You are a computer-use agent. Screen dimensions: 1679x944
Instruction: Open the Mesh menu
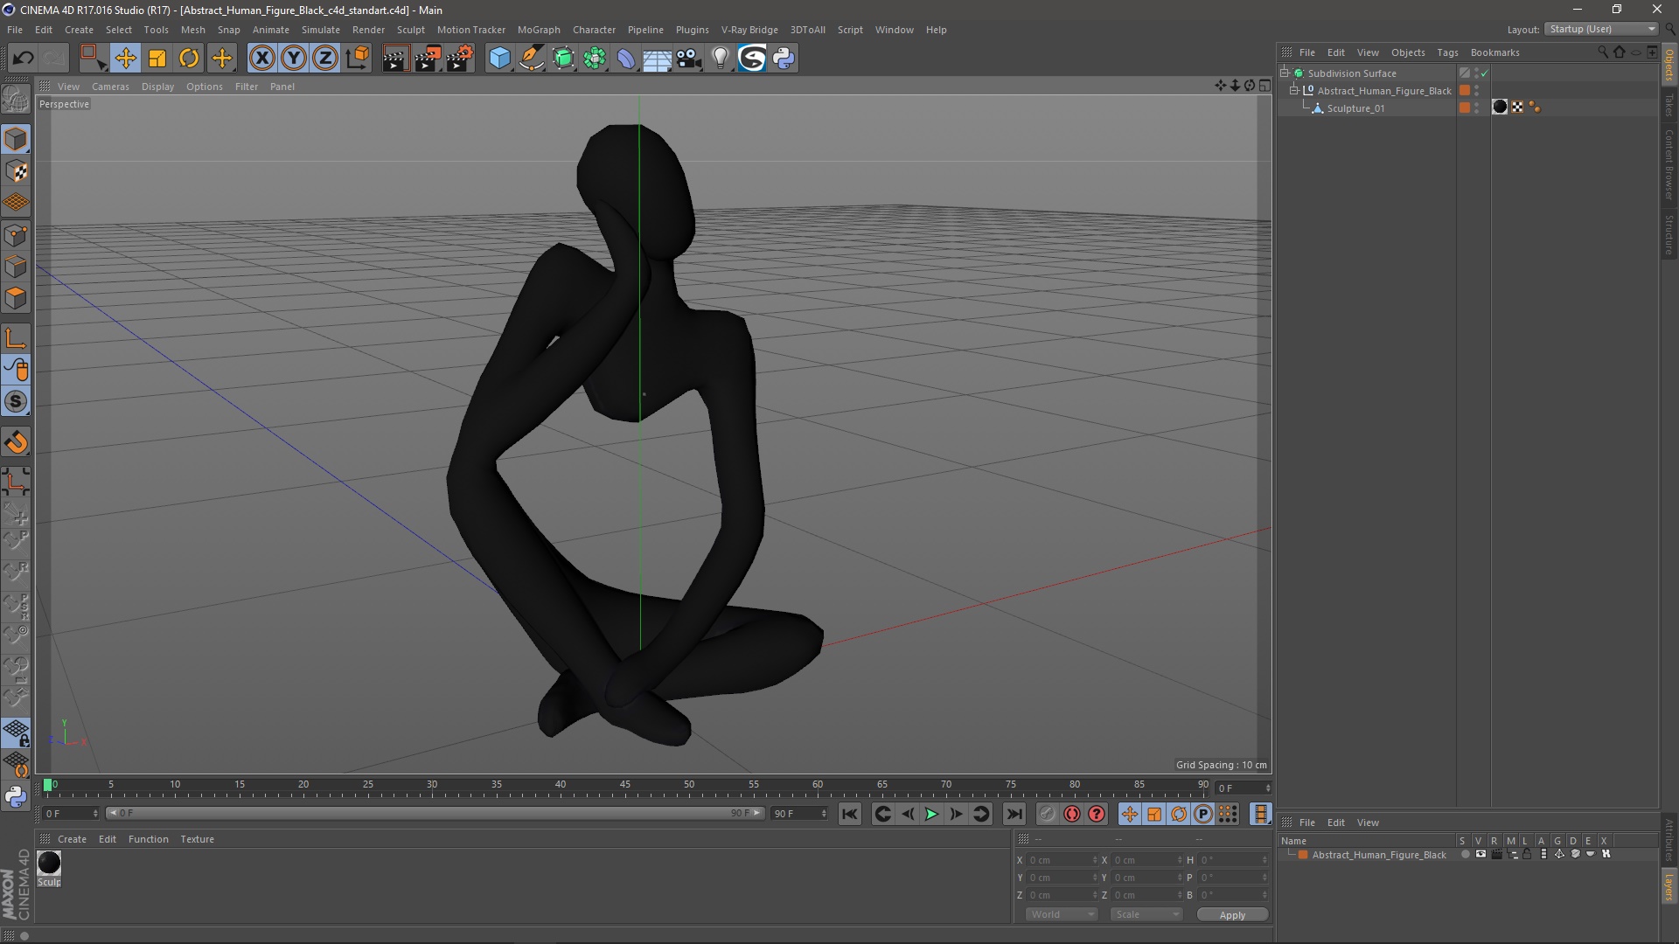(192, 29)
